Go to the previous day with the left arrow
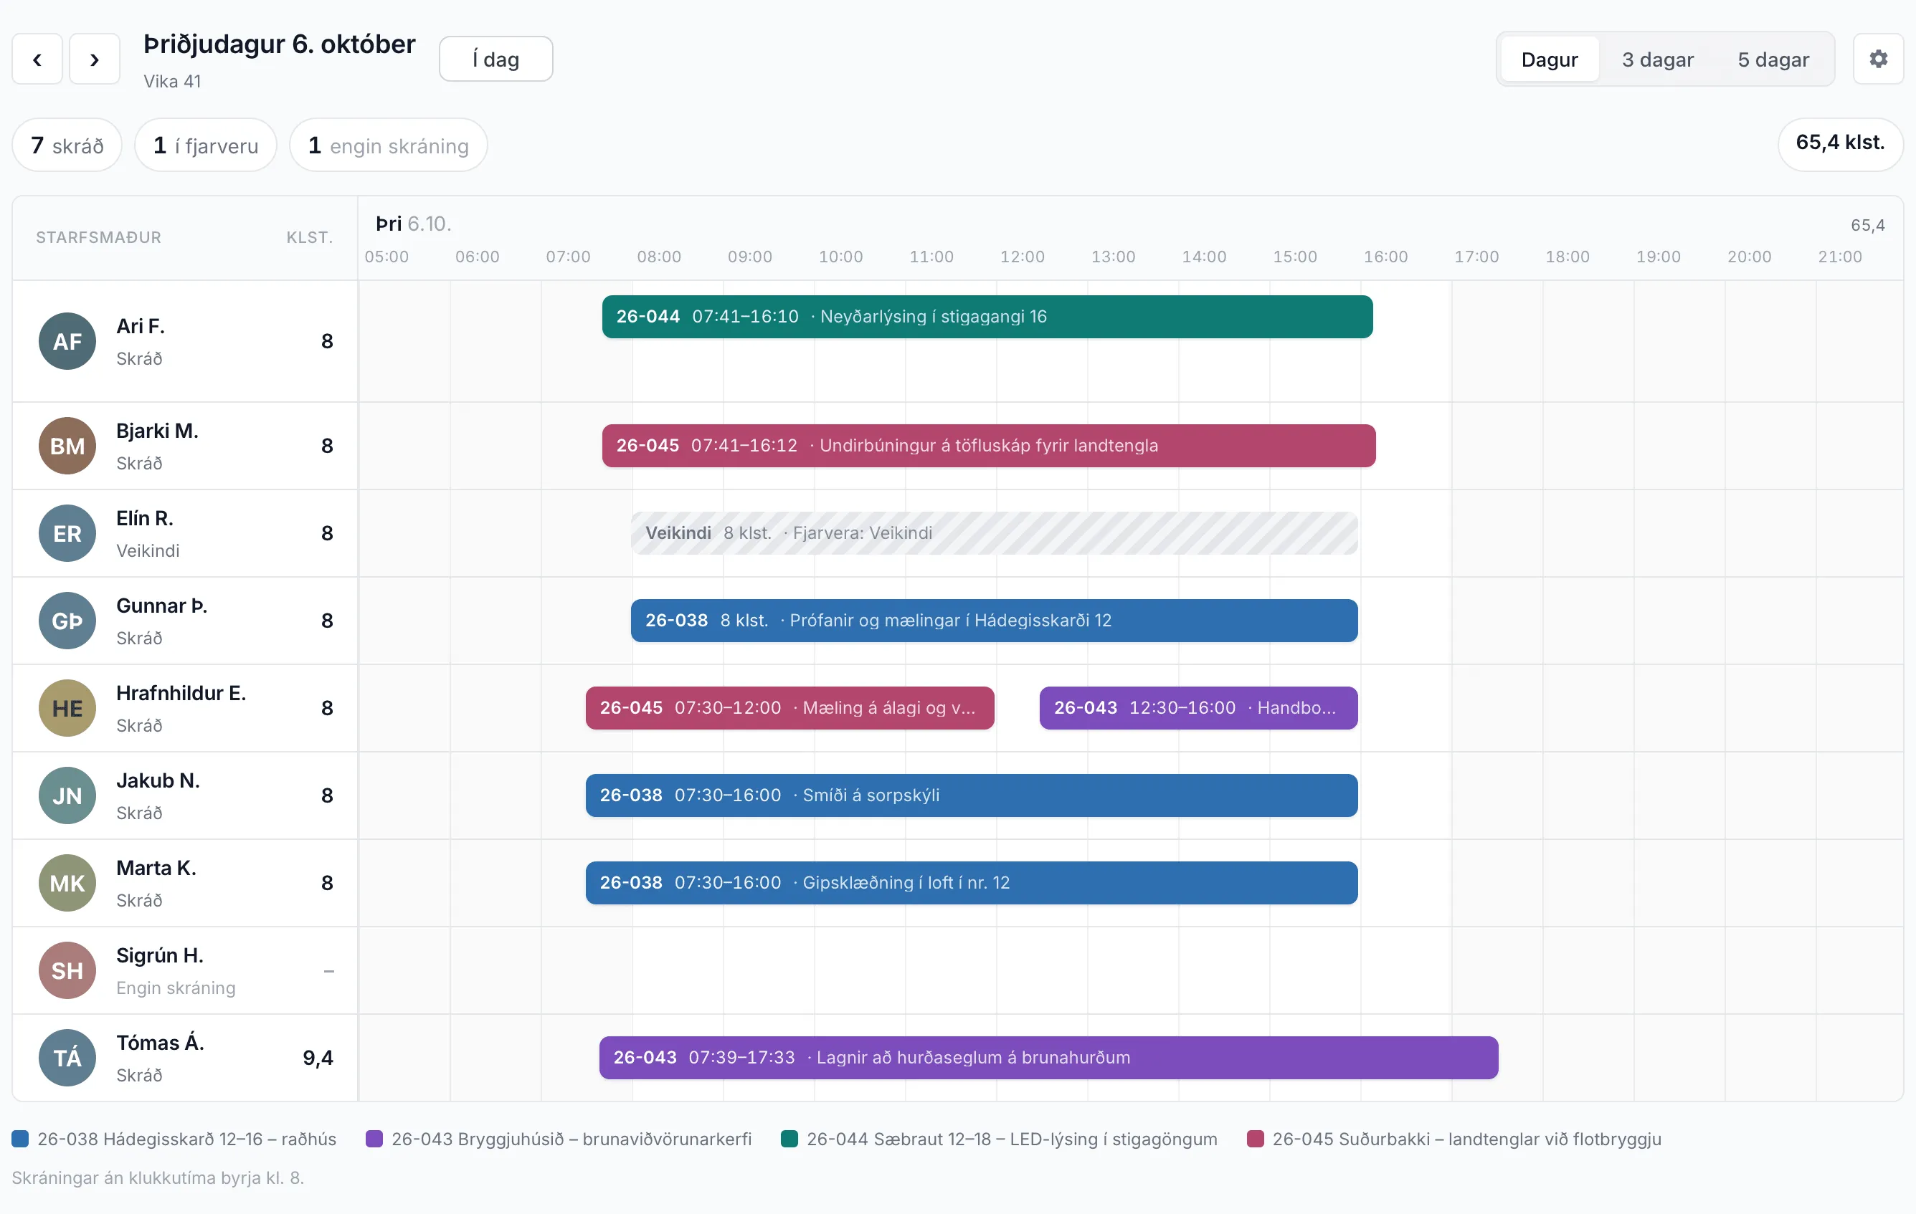Image resolution: width=1916 pixels, height=1214 pixels. (37, 59)
